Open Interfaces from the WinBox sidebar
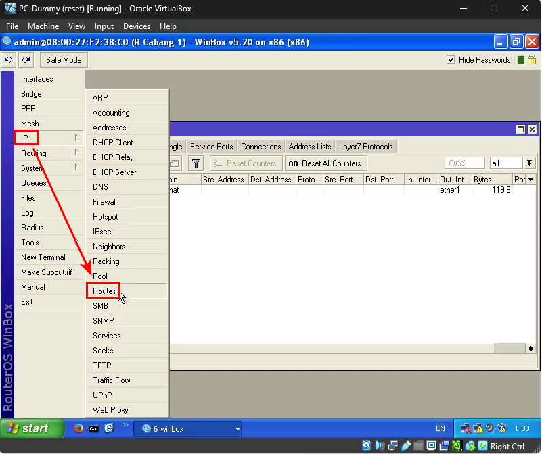This screenshot has height=454, width=542. pyautogui.click(x=49, y=79)
